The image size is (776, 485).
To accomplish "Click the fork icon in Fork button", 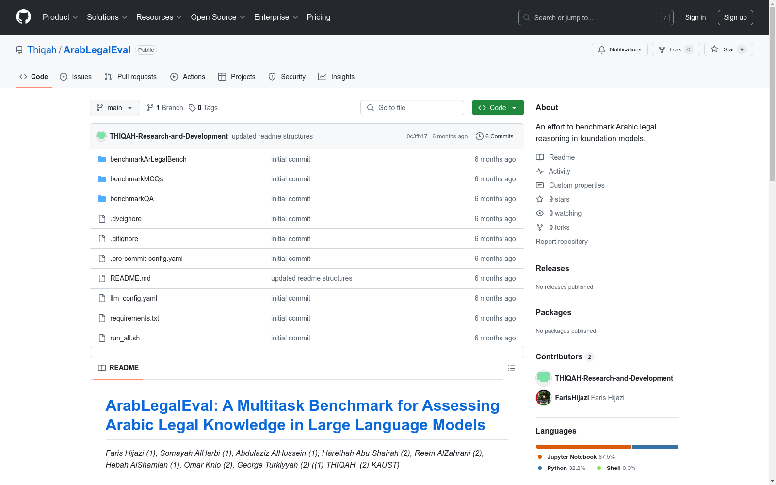I will point(662,49).
